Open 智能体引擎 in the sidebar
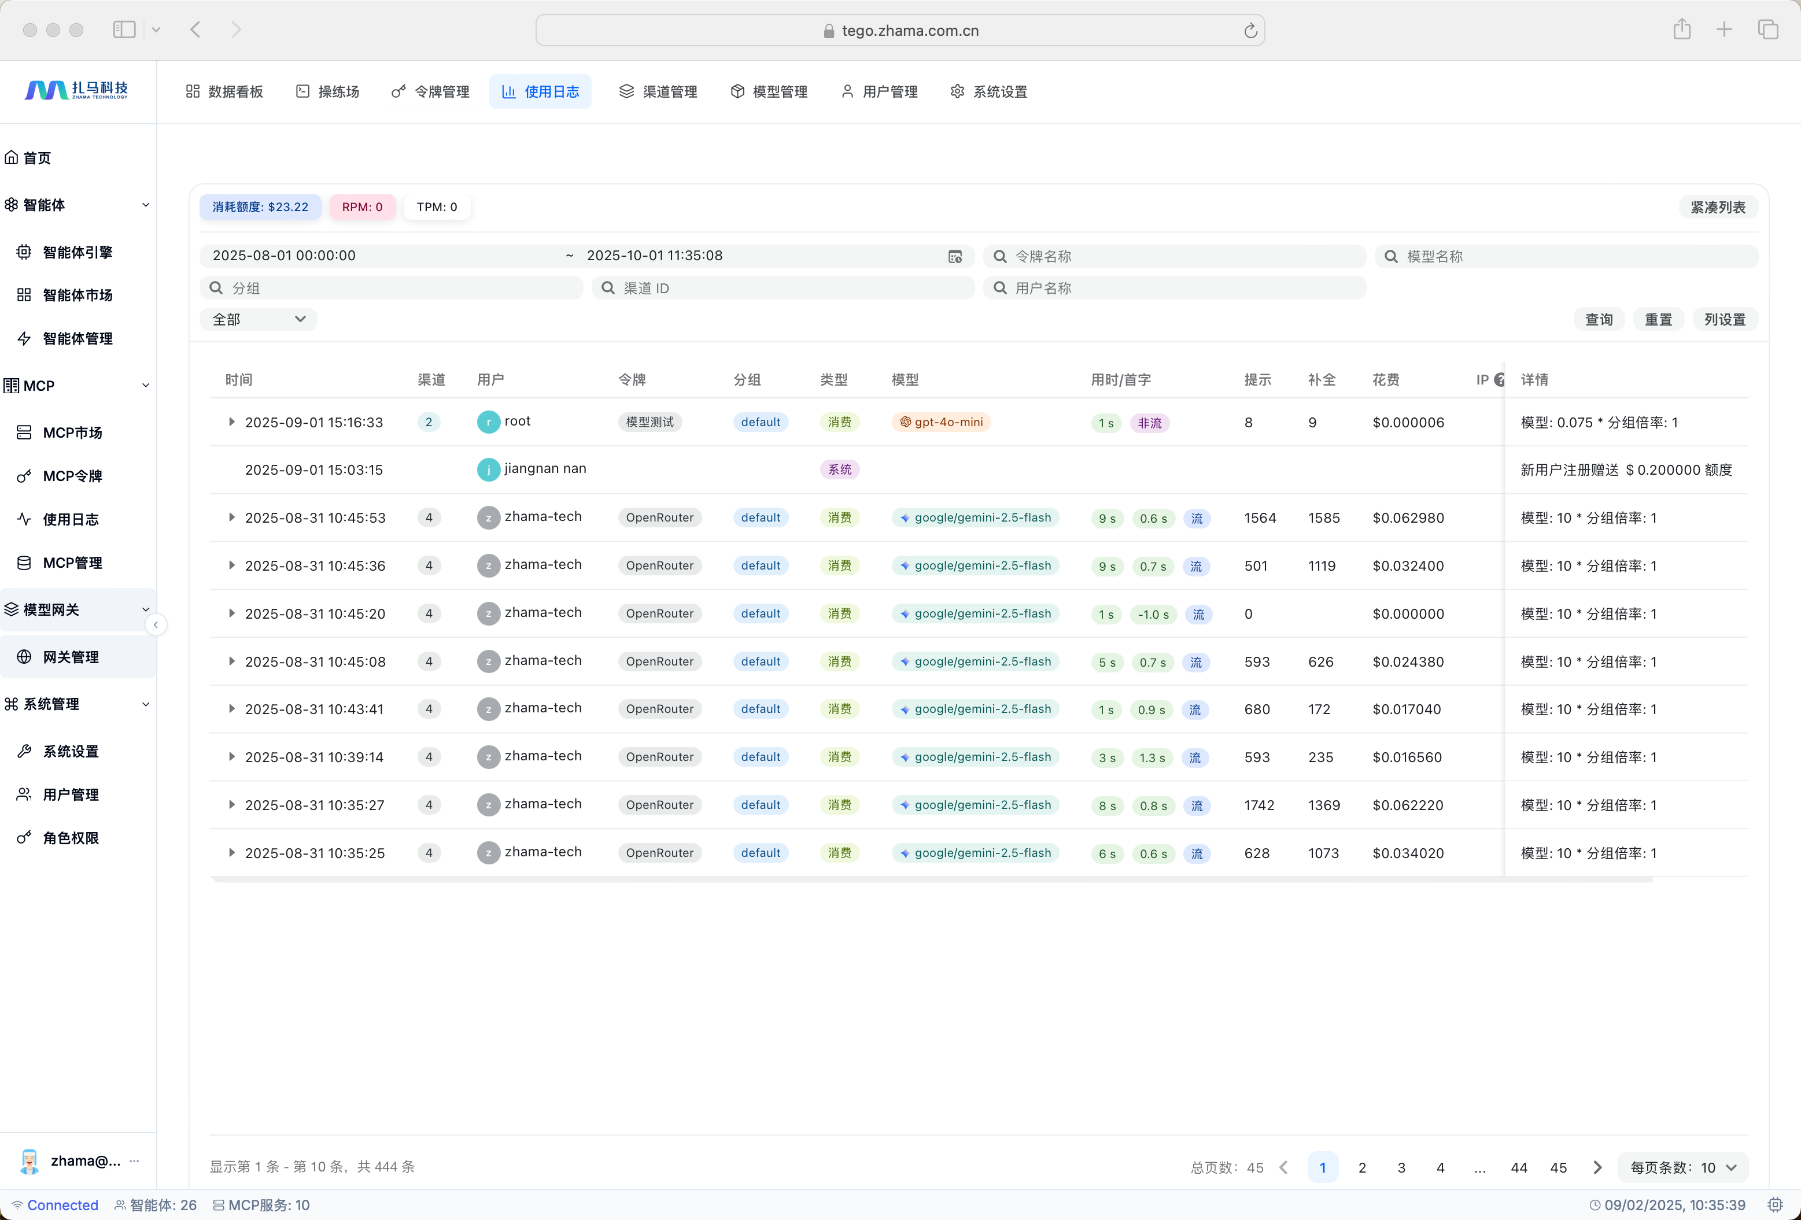Viewport: 1801px width, 1220px height. pyautogui.click(x=77, y=252)
